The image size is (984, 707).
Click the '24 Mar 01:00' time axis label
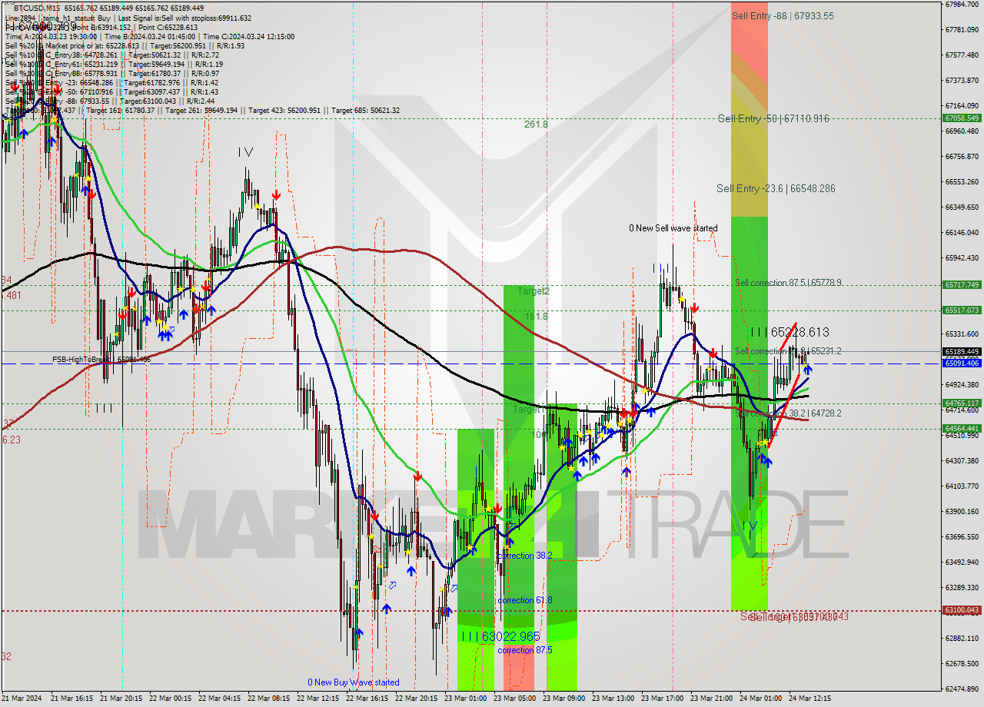[762, 699]
